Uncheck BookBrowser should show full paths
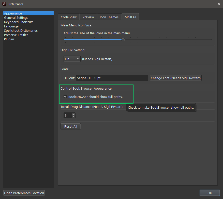Viewport: 223px width, 199px height. (x=65, y=97)
